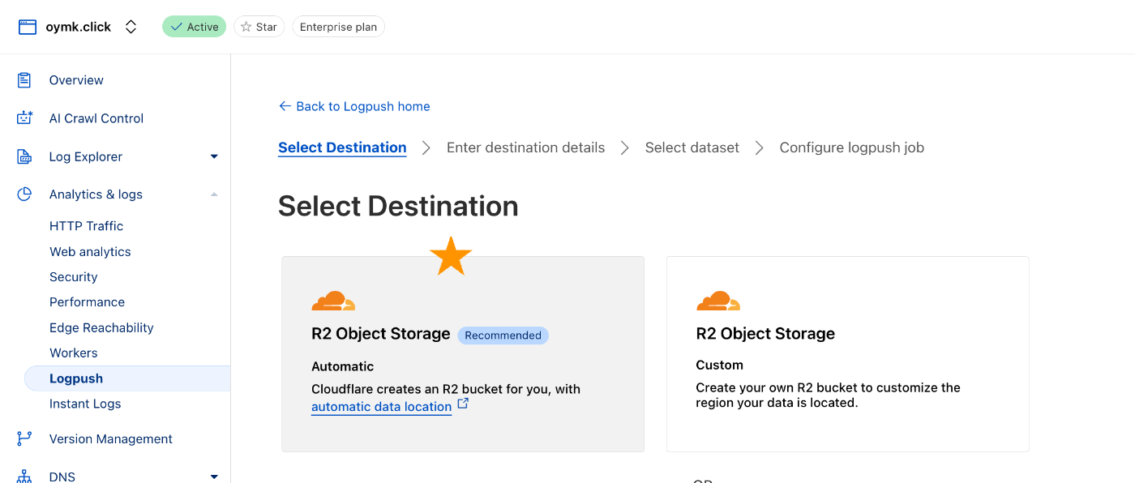
Task: Select Instant Logs in the sidebar
Action: tap(85, 404)
